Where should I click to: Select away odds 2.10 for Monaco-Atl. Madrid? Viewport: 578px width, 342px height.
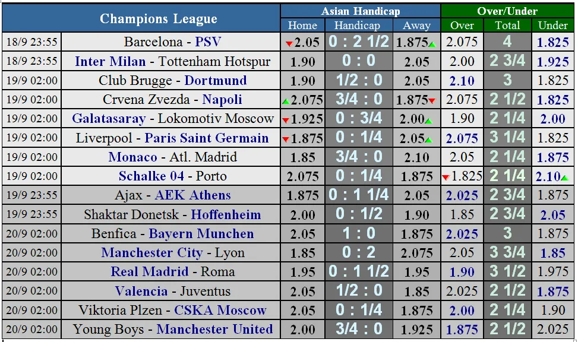point(416,158)
